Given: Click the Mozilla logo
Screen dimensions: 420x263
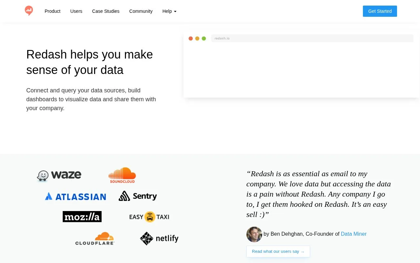Looking at the screenshot, I should click(82, 217).
